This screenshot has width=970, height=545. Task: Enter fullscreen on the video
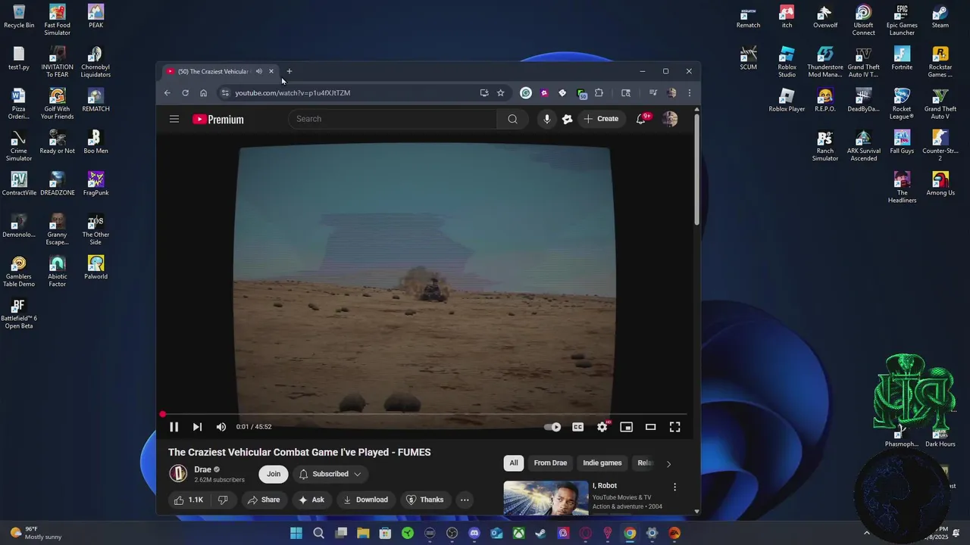pos(674,427)
